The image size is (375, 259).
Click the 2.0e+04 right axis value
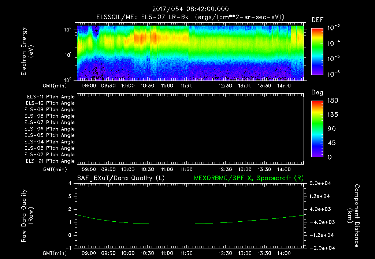click(x=320, y=184)
